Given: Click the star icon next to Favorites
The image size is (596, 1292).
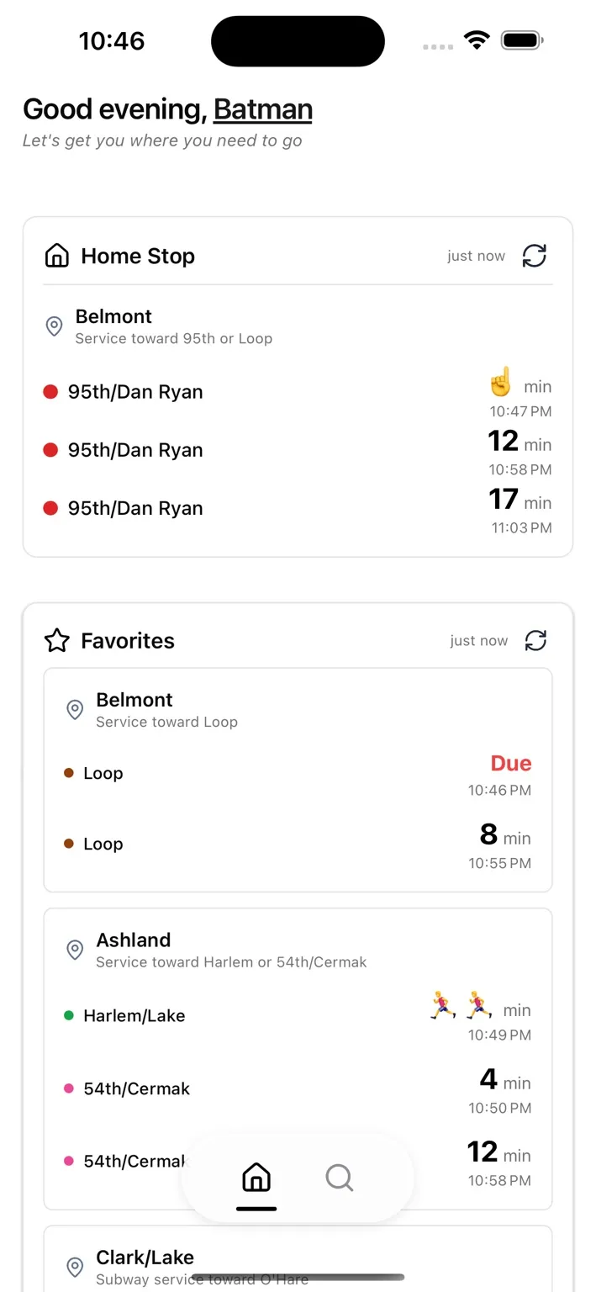Looking at the screenshot, I should pyautogui.click(x=55, y=640).
